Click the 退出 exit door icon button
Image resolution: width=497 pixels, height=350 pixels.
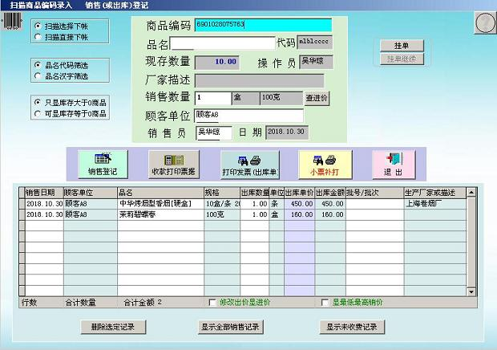(393, 164)
